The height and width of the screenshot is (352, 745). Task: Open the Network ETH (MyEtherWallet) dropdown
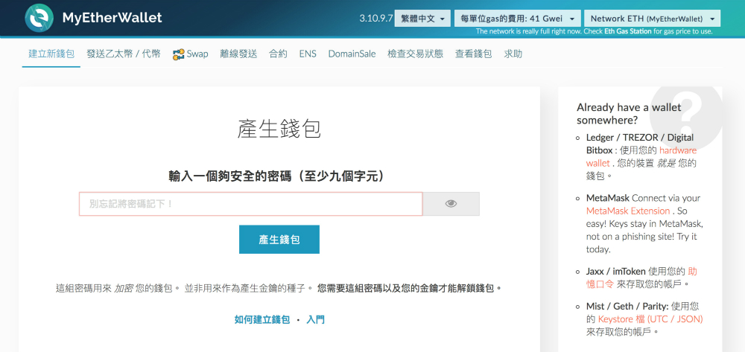[x=653, y=19]
